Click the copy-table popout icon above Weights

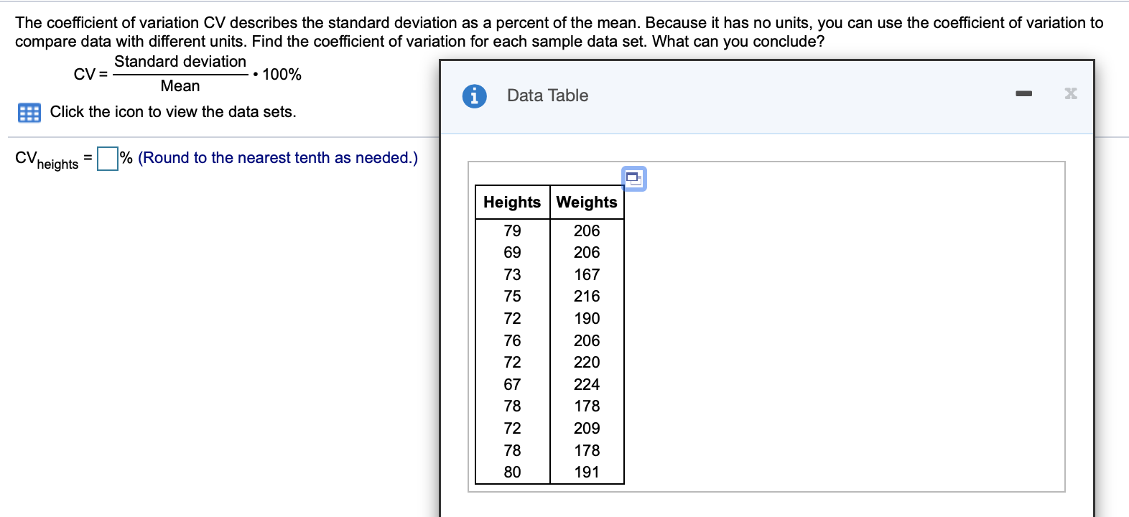[633, 179]
